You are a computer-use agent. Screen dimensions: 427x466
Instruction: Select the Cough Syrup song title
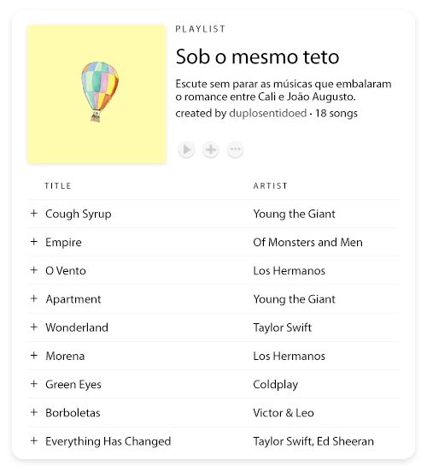[x=79, y=215]
